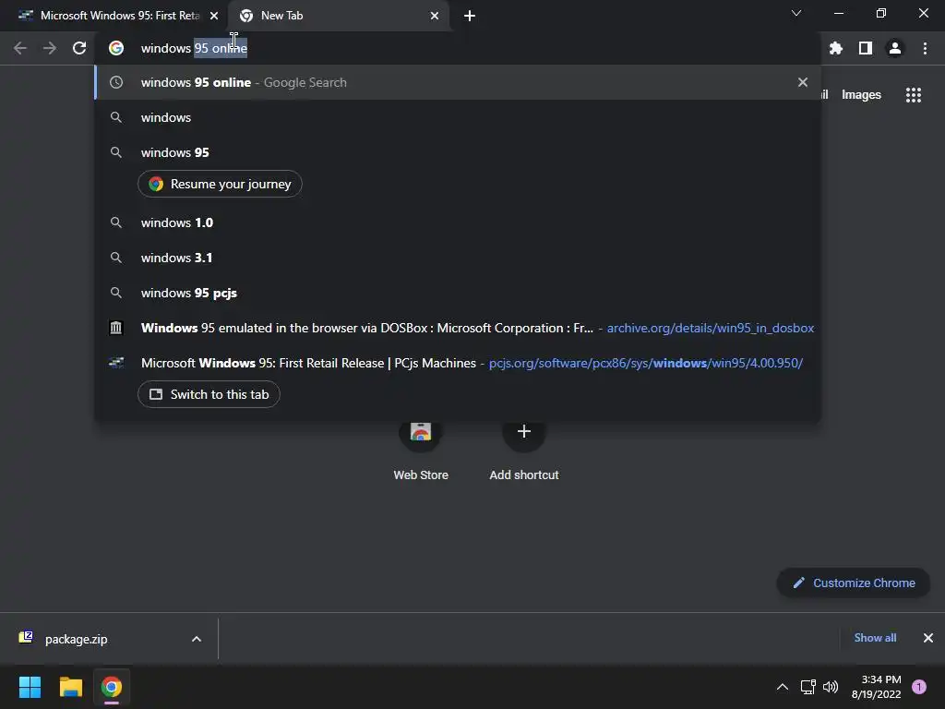Open the Chrome three-dot menu
Viewport: 945px width, 709px height.
(x=925, y=48)
